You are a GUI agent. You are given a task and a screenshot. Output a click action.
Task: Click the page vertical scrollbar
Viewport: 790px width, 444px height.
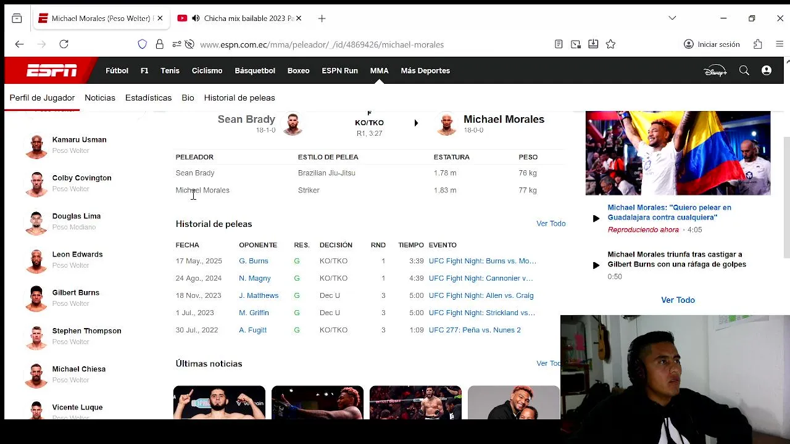[786, 197]
